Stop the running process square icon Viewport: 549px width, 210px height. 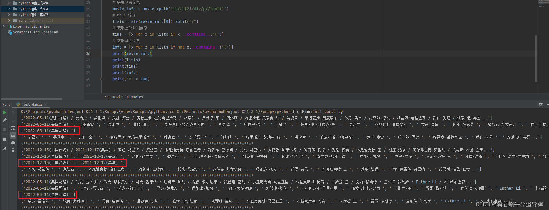[5, 130]
